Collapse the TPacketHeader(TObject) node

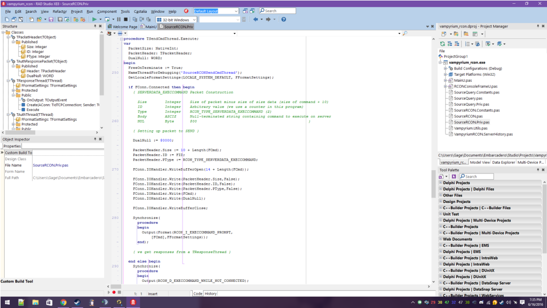(9, 37)
